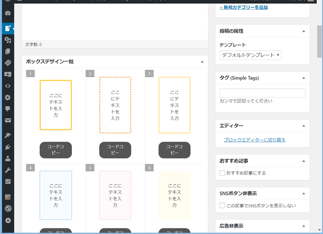Image resolution: width=323 pixels, height=234 pixels.
Task: Click the page vertical scrollbar thumb
Action: 320,42
